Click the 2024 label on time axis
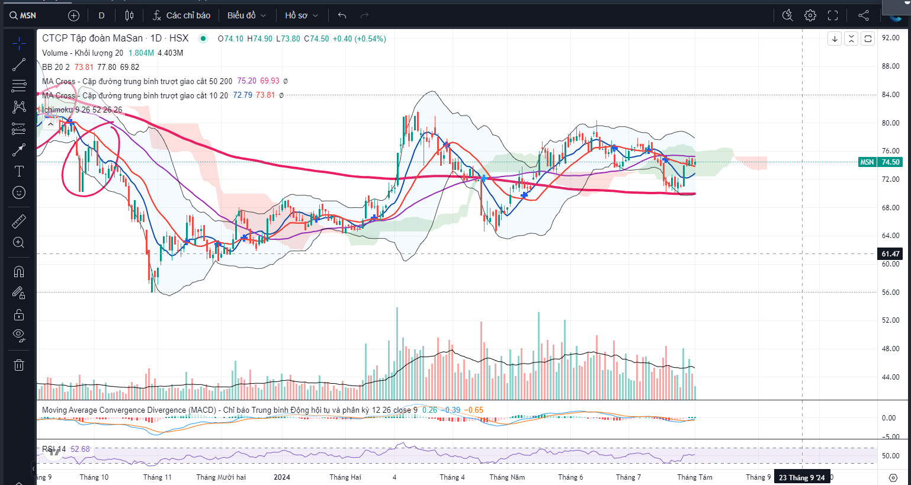 282,477
